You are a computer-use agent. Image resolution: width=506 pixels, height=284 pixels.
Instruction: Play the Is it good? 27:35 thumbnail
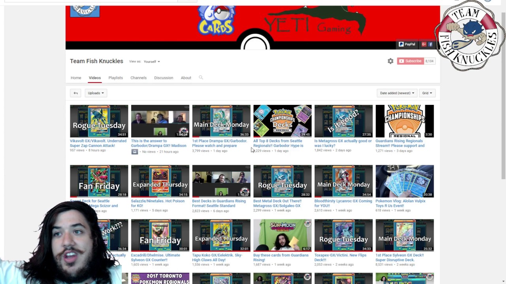coord(344,121)
